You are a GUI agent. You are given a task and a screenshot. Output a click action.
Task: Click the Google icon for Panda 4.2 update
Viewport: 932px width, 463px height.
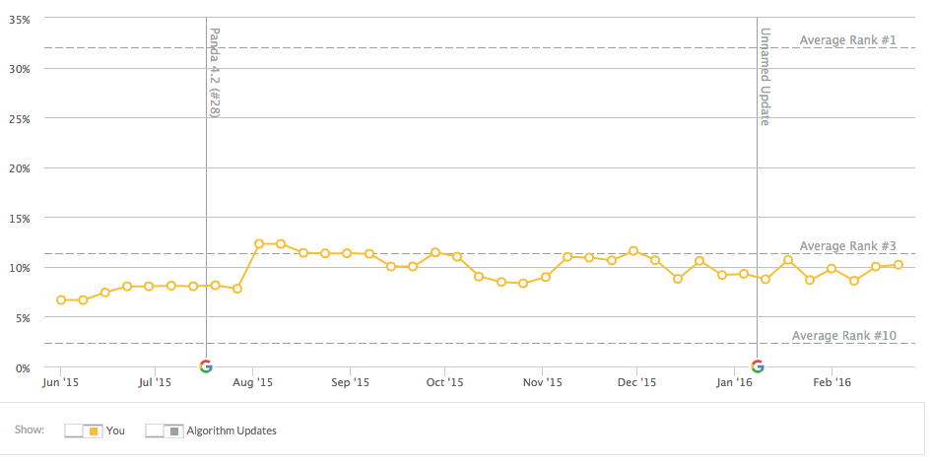click(206, 366)
